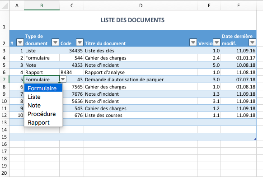Click the Note cell in row 5
This screenshot has height=177, width=263.
click(42, 65)
